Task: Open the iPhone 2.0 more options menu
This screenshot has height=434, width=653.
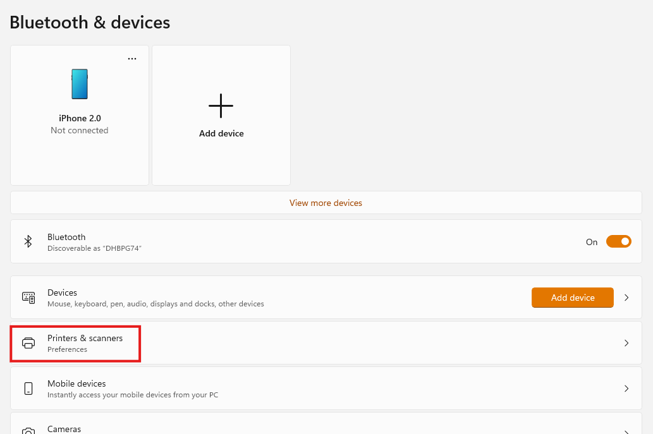Action: [132, 59]
